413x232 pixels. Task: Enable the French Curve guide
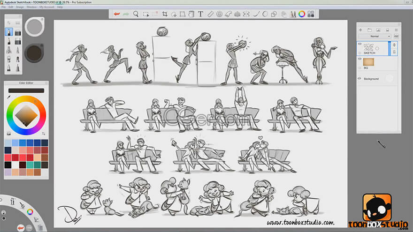pos(228,14)
